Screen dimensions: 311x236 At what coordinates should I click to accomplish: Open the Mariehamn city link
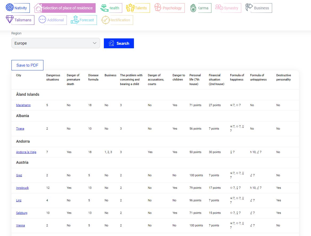click(23, 105)
